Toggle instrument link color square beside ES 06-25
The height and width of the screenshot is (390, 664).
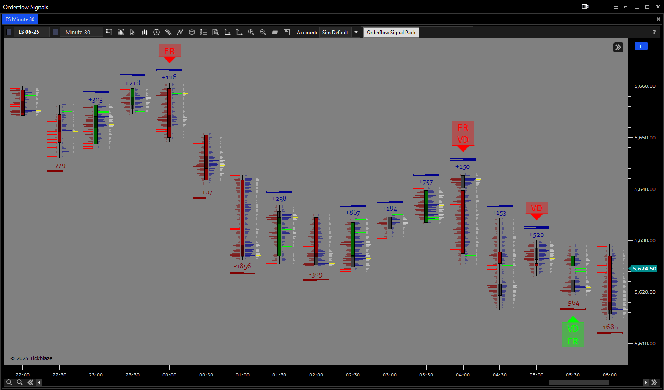(x=9, y=32)
